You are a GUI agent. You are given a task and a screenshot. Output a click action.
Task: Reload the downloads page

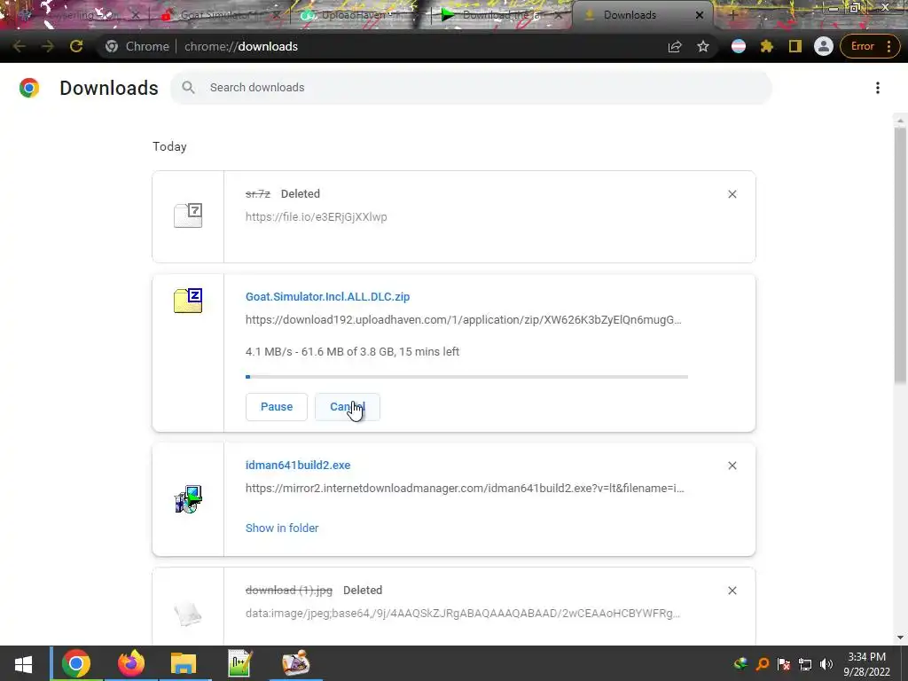pyautogui.click(x=76, y=46)
